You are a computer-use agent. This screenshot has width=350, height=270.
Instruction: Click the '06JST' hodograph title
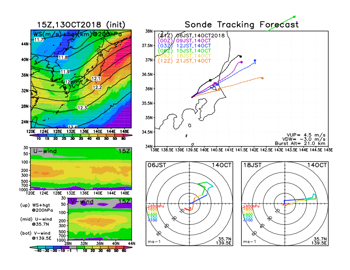[157, 165]
